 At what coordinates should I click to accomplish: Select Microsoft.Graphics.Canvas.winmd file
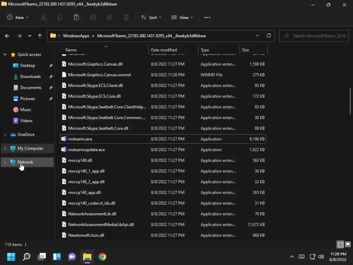click(163, 75)
